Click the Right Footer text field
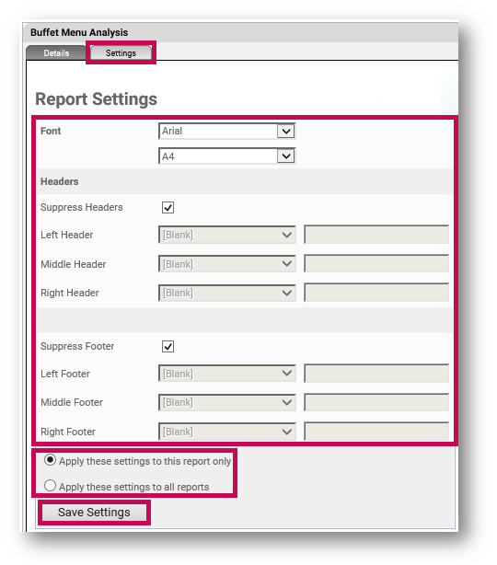This screenshot has width=497, height=565. click(x=376, y=432)
